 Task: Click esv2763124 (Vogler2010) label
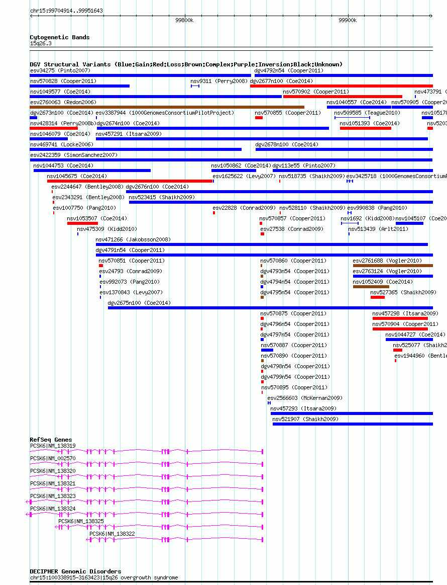coord(387,271)
